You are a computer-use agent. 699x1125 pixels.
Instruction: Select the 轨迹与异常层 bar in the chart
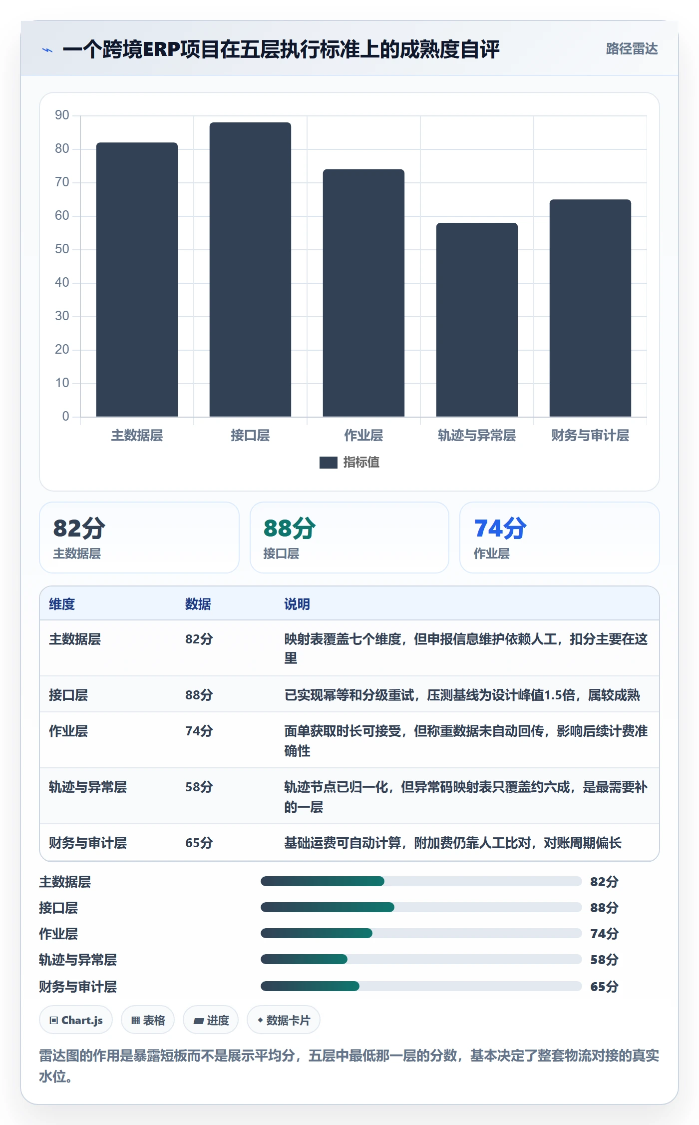pyautogui.click(x=477, y=320)
